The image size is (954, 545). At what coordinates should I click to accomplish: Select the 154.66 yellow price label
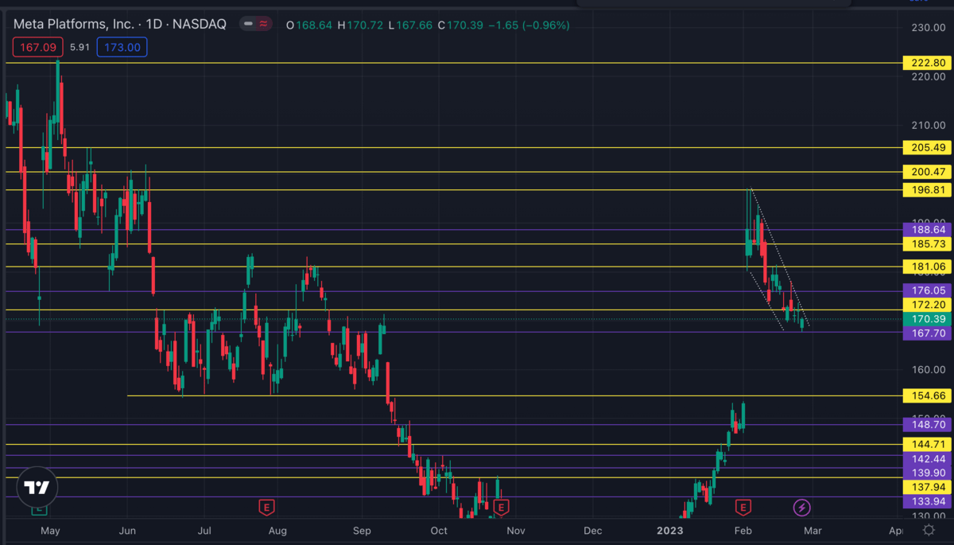927,395
